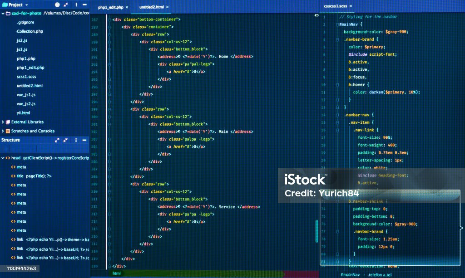
Task: Open vue_js2.js file
Action: (26, 104)
